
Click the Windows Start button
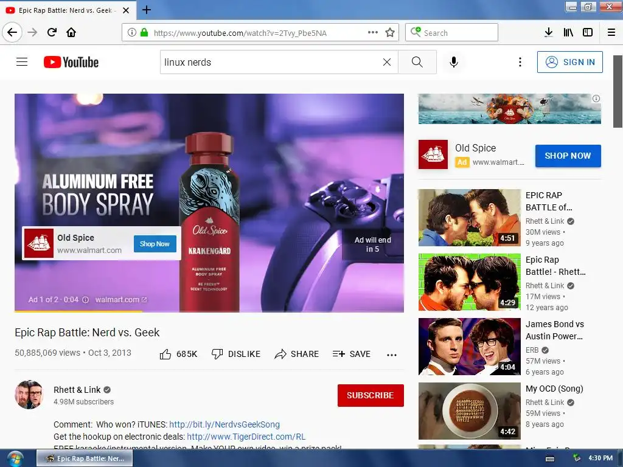pos(15,458)
